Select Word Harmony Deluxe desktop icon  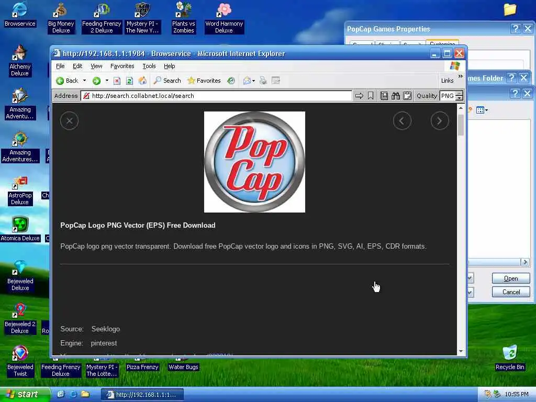tap(224, 18)
